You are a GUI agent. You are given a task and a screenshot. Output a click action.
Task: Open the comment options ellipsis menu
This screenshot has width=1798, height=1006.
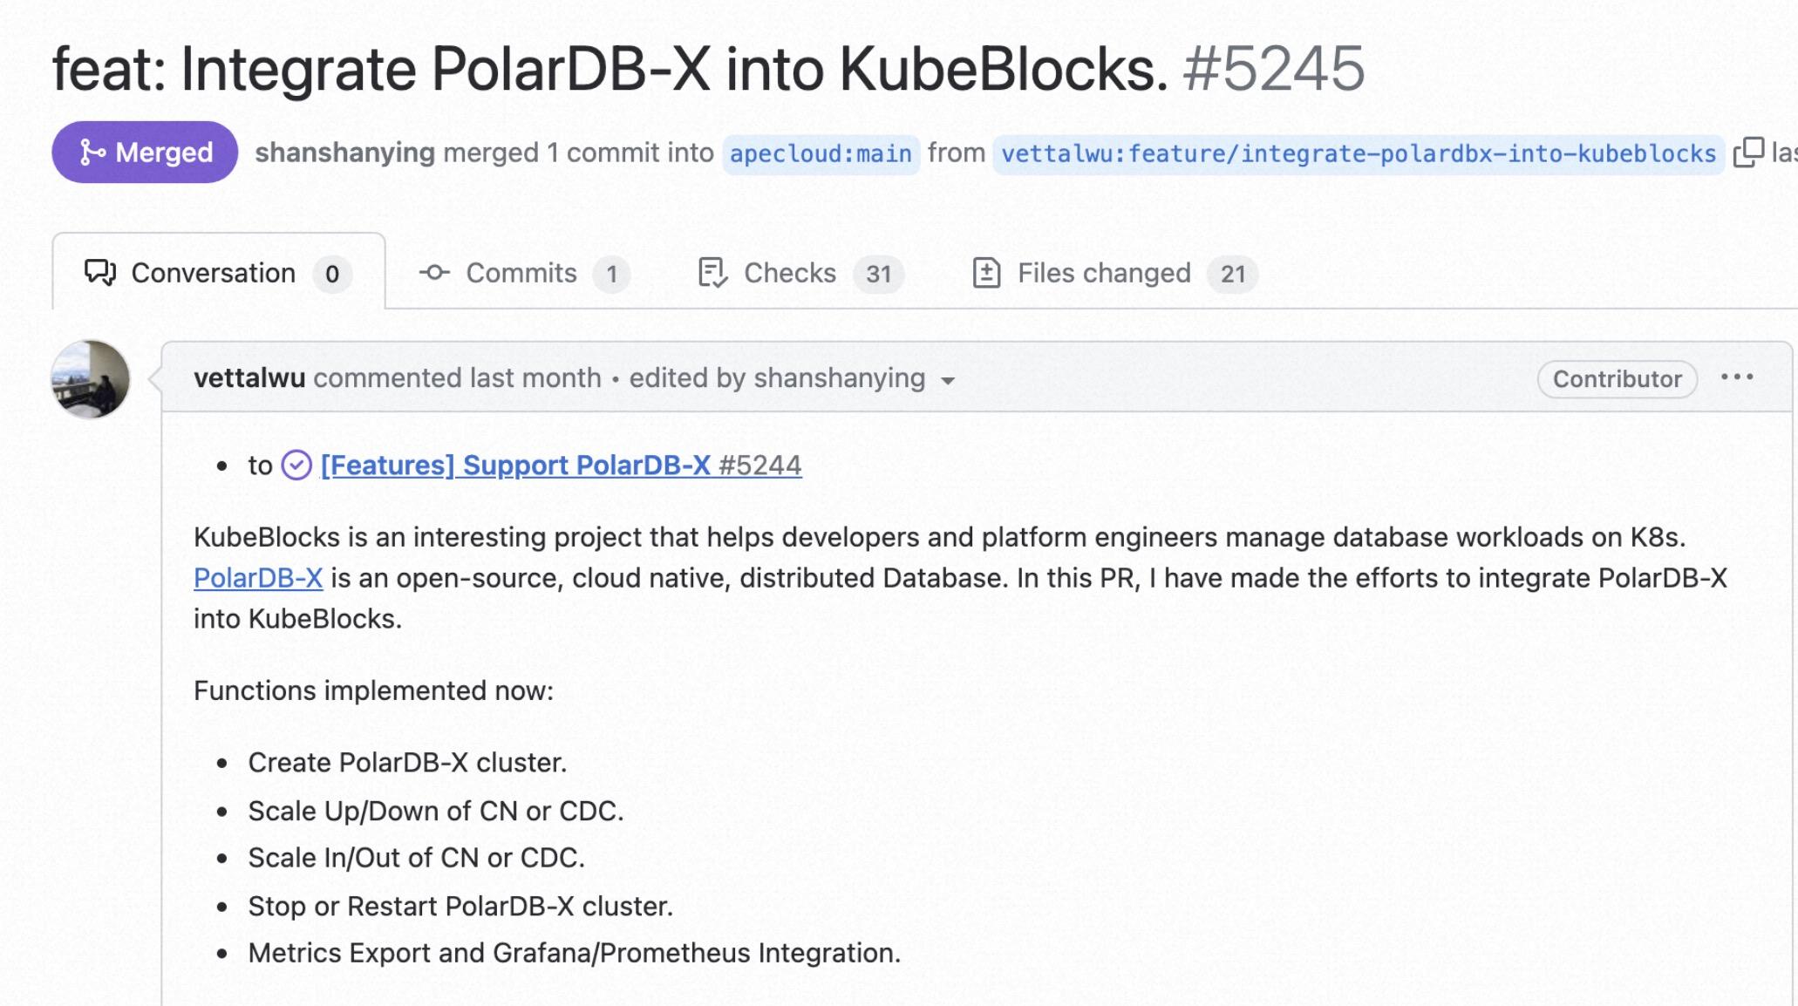coord(1736,377)
